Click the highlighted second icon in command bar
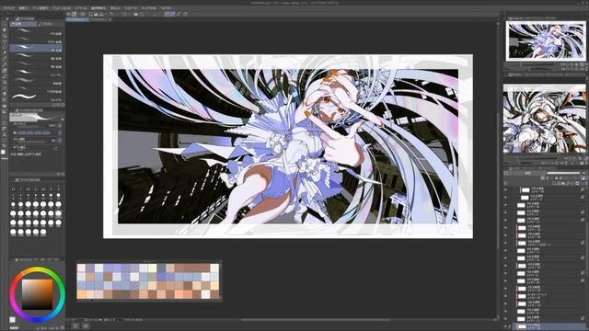Image resolution: width=589 pixels, height=331 pixels. pos(75,14)
